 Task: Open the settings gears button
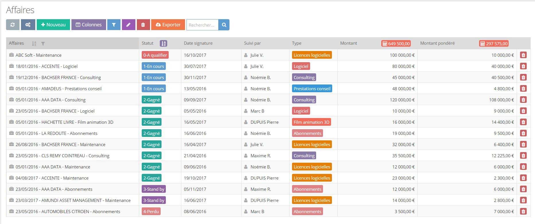click(28, 25)
